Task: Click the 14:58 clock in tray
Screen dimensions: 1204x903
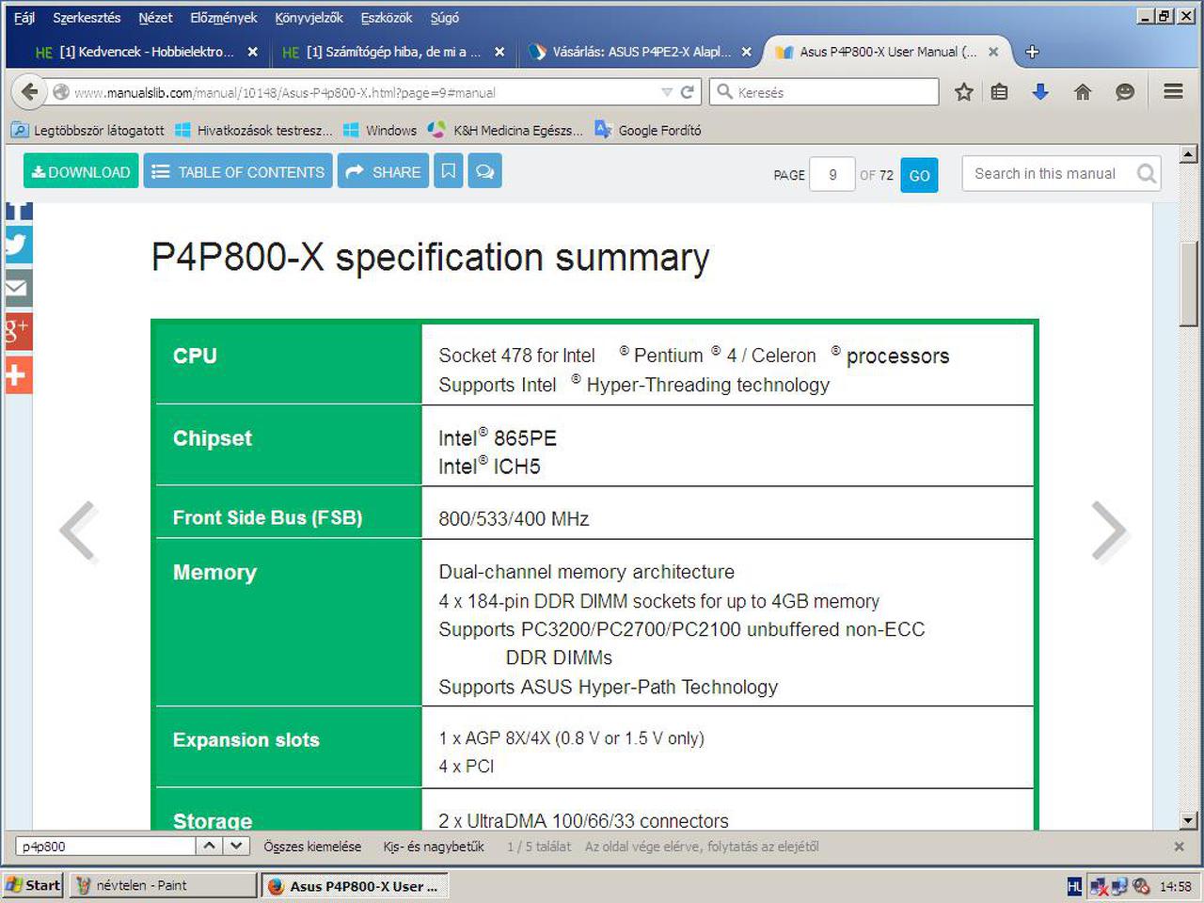Action: pos(1176,886)
